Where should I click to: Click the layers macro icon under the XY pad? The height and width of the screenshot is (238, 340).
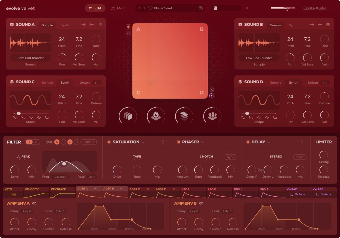tap(184, 116)
